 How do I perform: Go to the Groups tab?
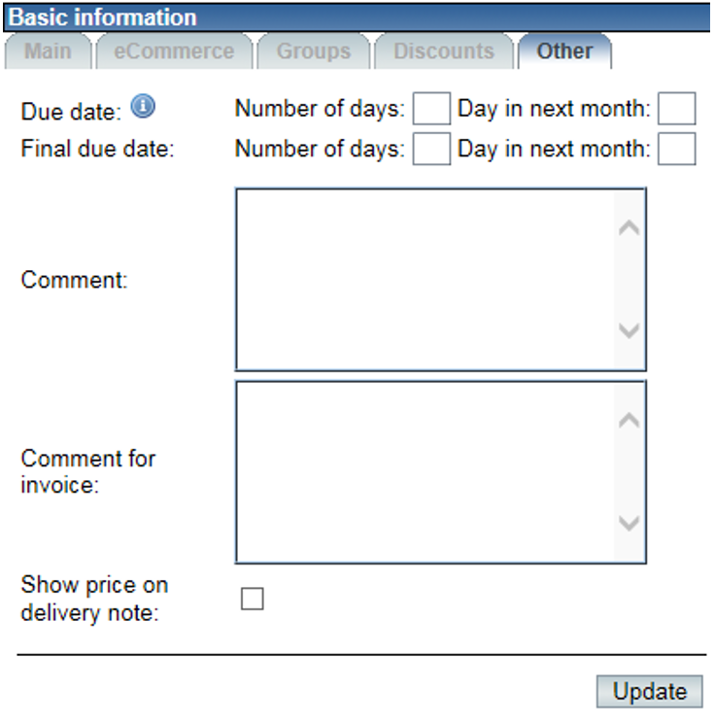tap(313, 51)
